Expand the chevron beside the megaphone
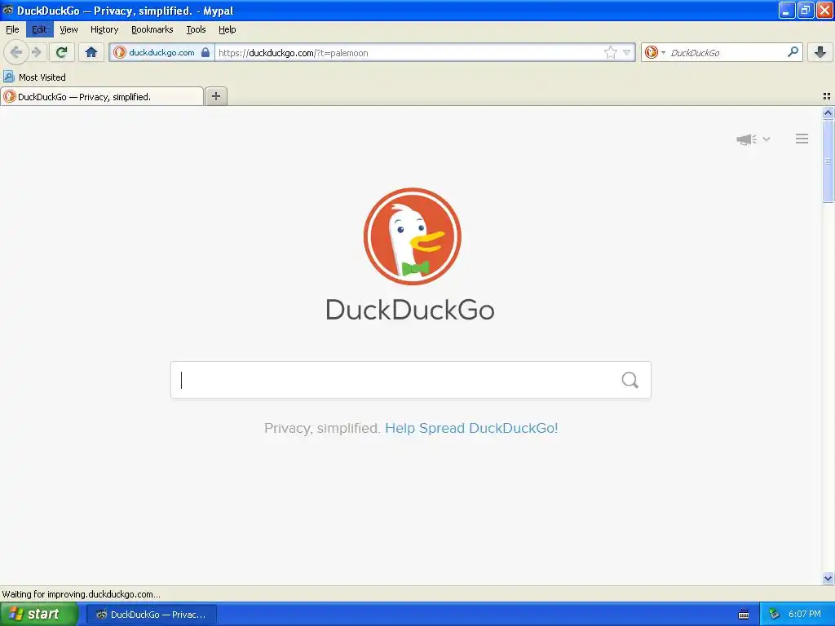 coord(767,139)
